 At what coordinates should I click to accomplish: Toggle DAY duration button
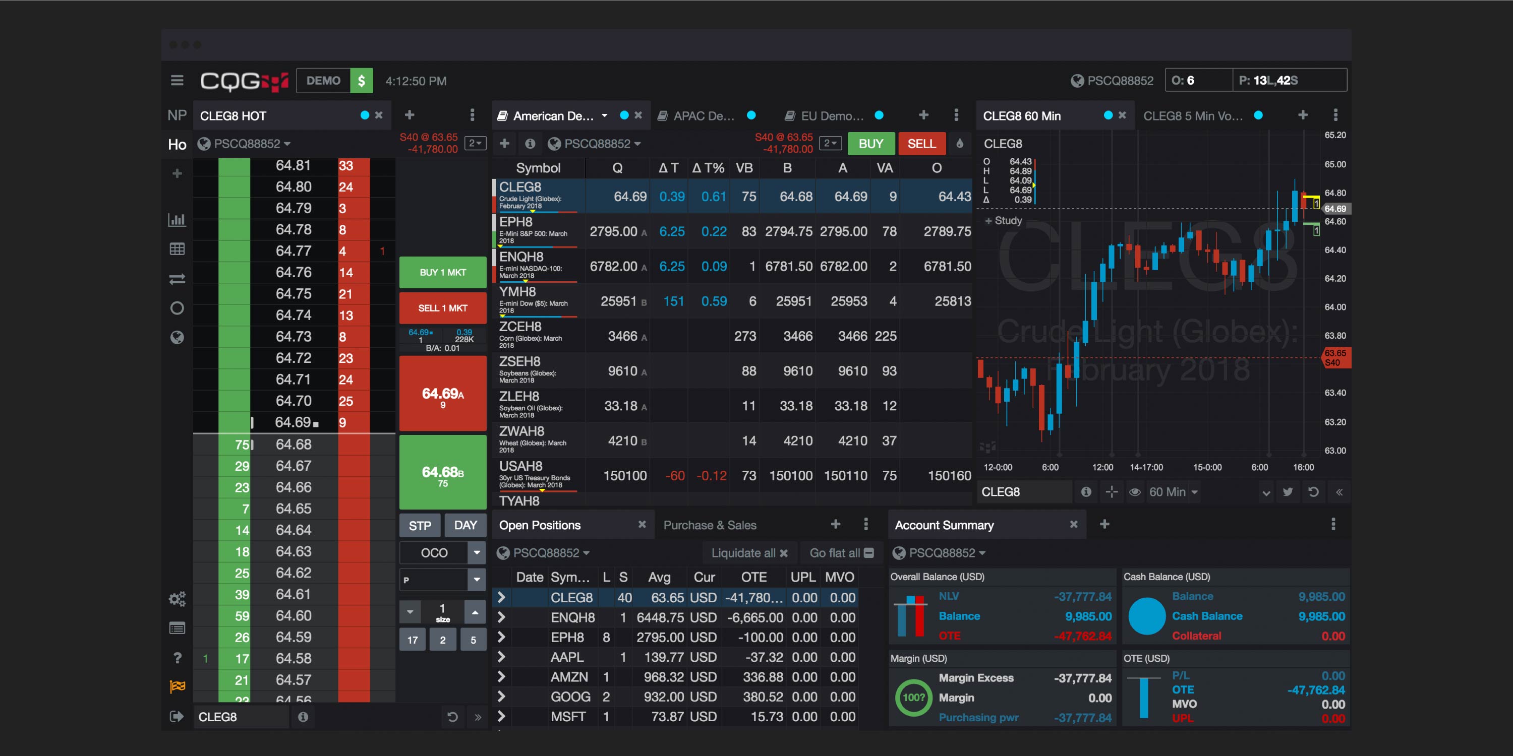click(465, 525)
